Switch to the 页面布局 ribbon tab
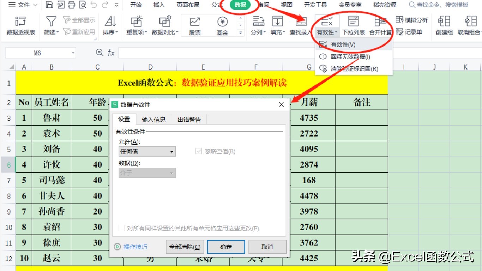Viewport: 482px width, 271px height. pos(188,5)
